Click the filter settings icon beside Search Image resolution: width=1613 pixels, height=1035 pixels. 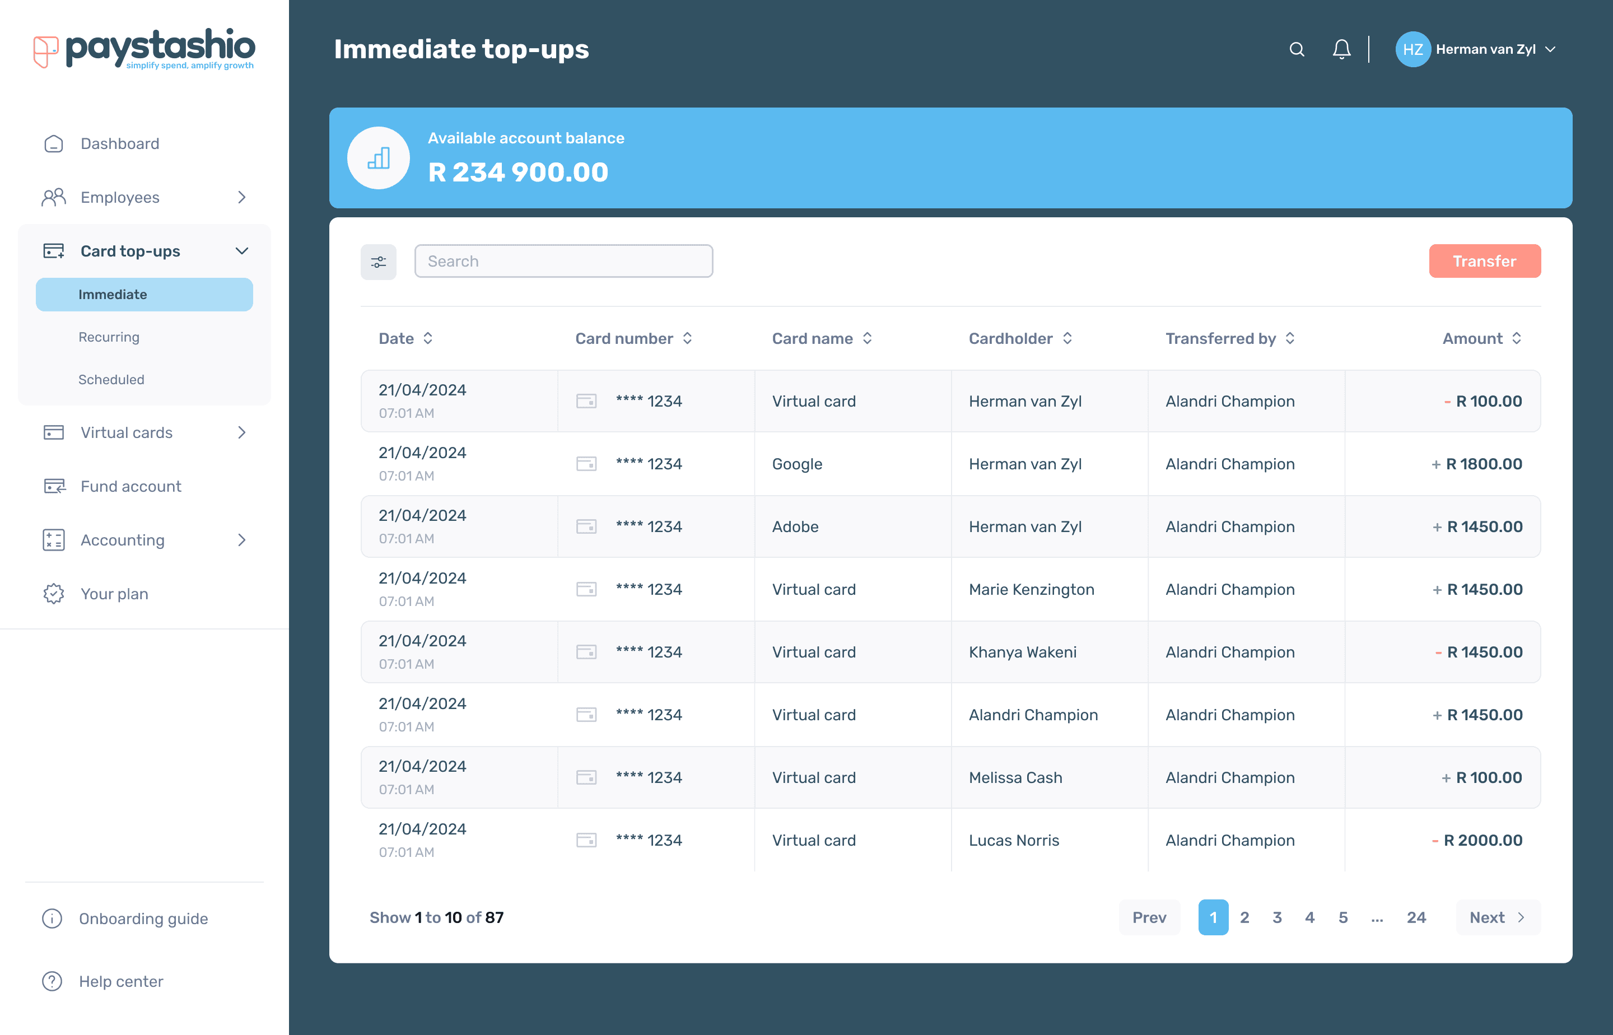(379, 262)
